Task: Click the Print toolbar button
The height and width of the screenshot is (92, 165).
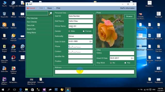Action: pos(57,8)
